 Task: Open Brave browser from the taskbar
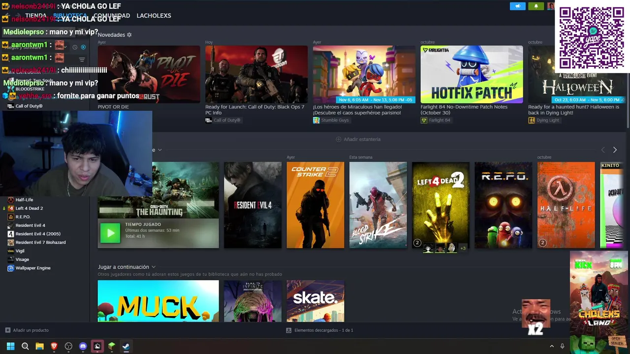pyautogui.click(x=54, y=346)
